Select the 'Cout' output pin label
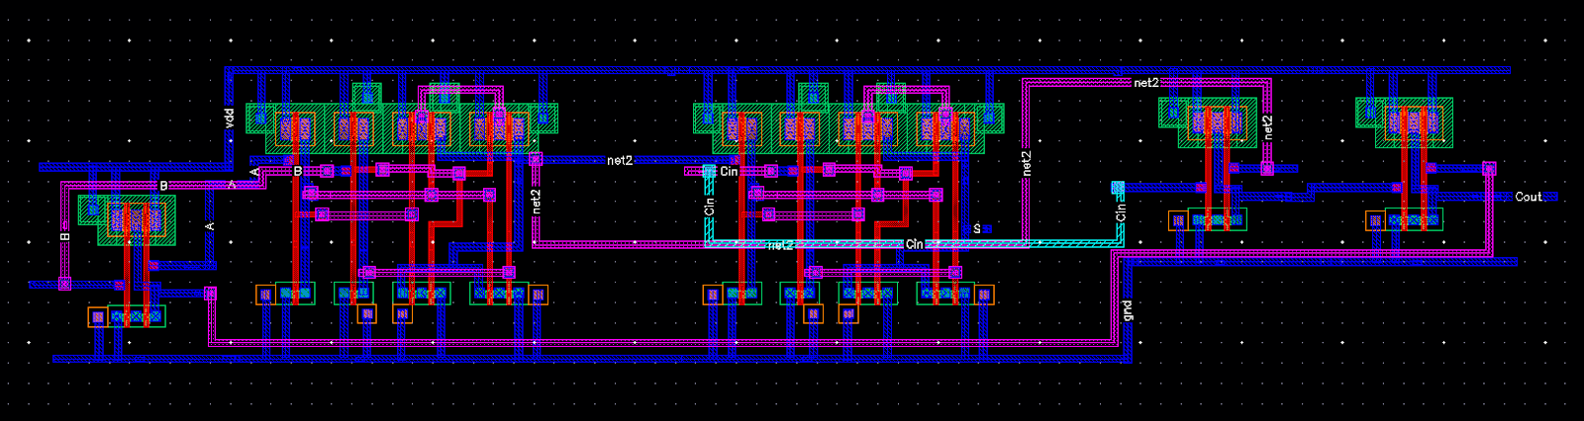This screenshot has width=1584, height=421. pyautogui.click(x=1529, y=197)
